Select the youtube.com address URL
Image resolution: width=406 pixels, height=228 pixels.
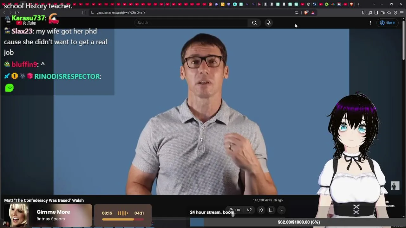(x=121, y=13)
